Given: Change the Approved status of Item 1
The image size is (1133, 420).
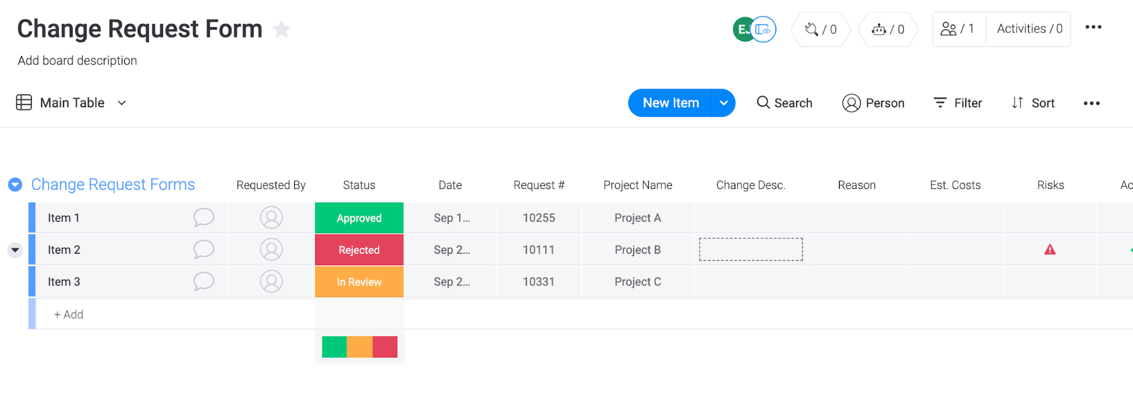Looking at the screenshot, I should pos(359,218).
